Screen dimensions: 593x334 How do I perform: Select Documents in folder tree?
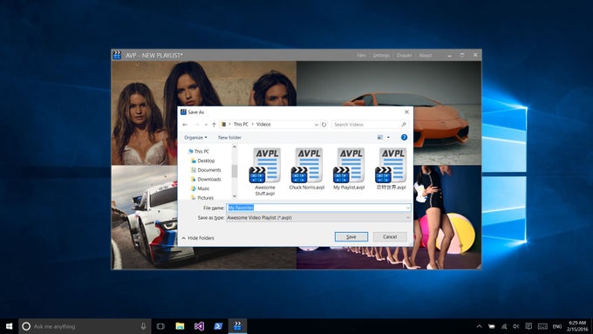pyautogui.click(x=206, y=170)
